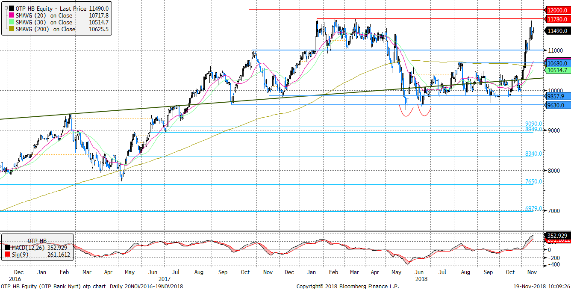Click the blue 9857.9 price tag
The width and height of the screenshot is (571, 290).
pyautogui.click(x=557, y=96)
